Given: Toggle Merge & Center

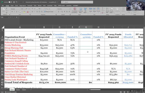Looking at the screenshot, I should pyautogui.click(x=49, y=12).
